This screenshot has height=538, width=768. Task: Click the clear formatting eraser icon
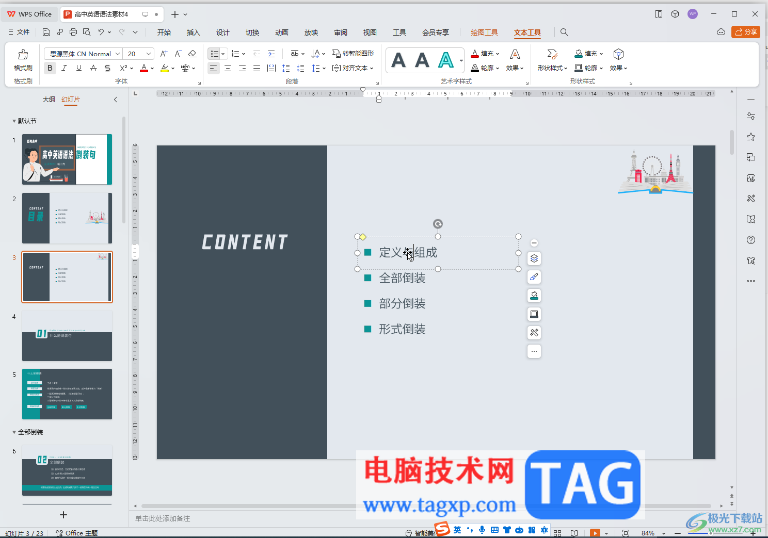pyautogui.click(x=193, y=54)
